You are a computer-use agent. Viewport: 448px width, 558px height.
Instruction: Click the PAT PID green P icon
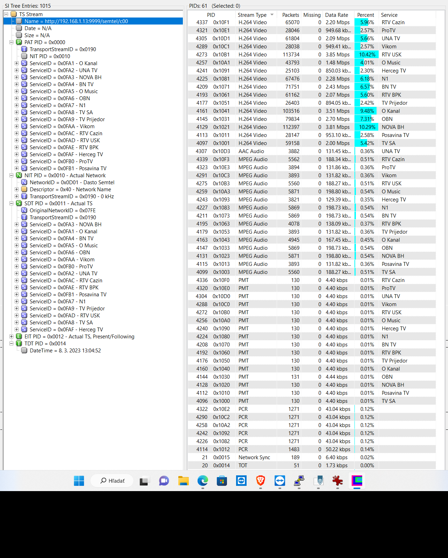pos(19,42)
